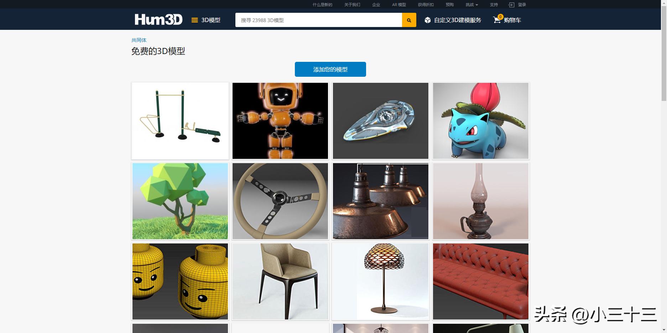Open the 3D模型 hamburger menu icon
The image size is (667, 333).
[194, 20]
